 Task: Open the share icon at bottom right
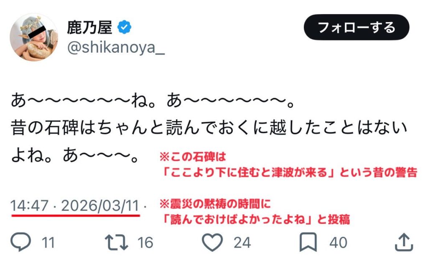pyautogui.click(x=404, y=243)
